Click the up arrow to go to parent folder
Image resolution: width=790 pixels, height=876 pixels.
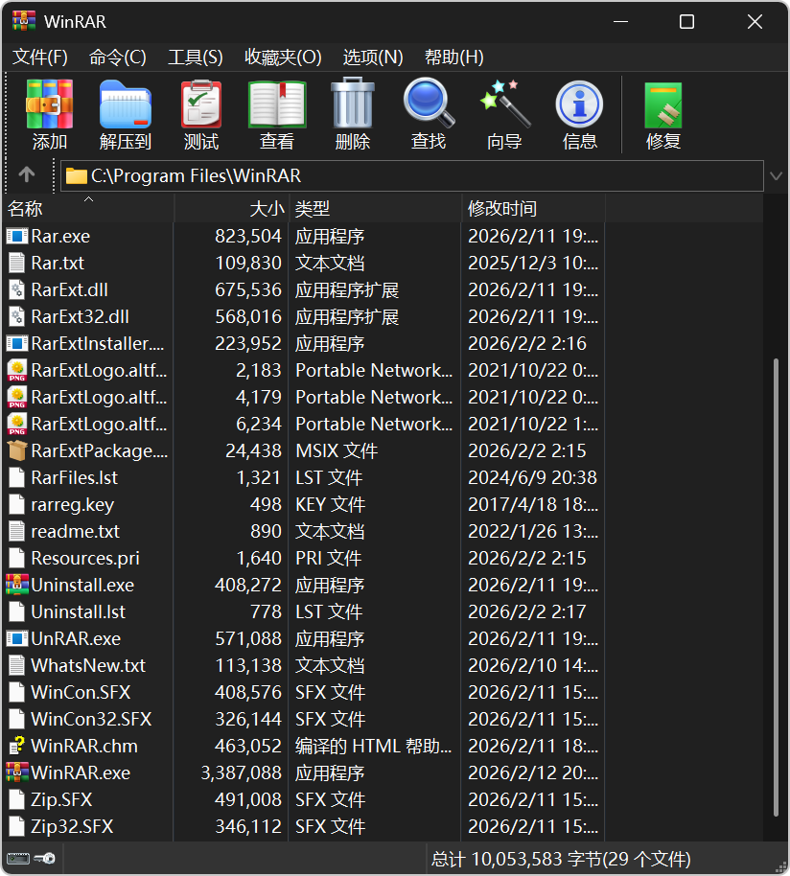coord(26,175)
